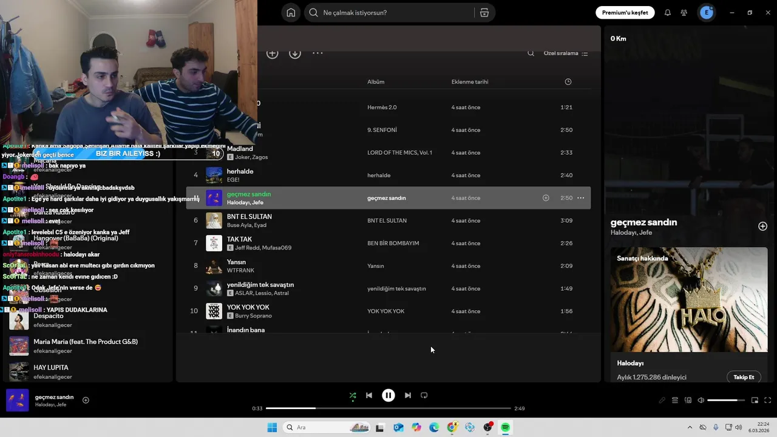Open 'LORD OF THE MICS, Vol. 1' album link
Screen dimensions: 777x437
pyautogui.click(x=399, y=152)
